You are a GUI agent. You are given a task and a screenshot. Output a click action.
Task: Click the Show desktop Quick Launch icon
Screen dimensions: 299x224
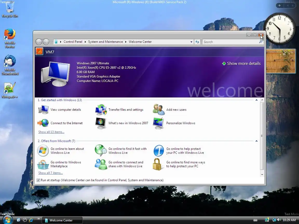pos(18,220)
